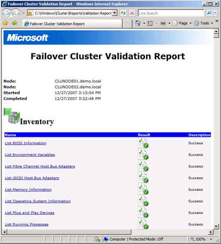Click result icon for Plug and Play Devices

(143, 212)
